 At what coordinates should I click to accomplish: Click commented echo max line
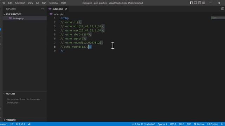click(x=82, y=30)
